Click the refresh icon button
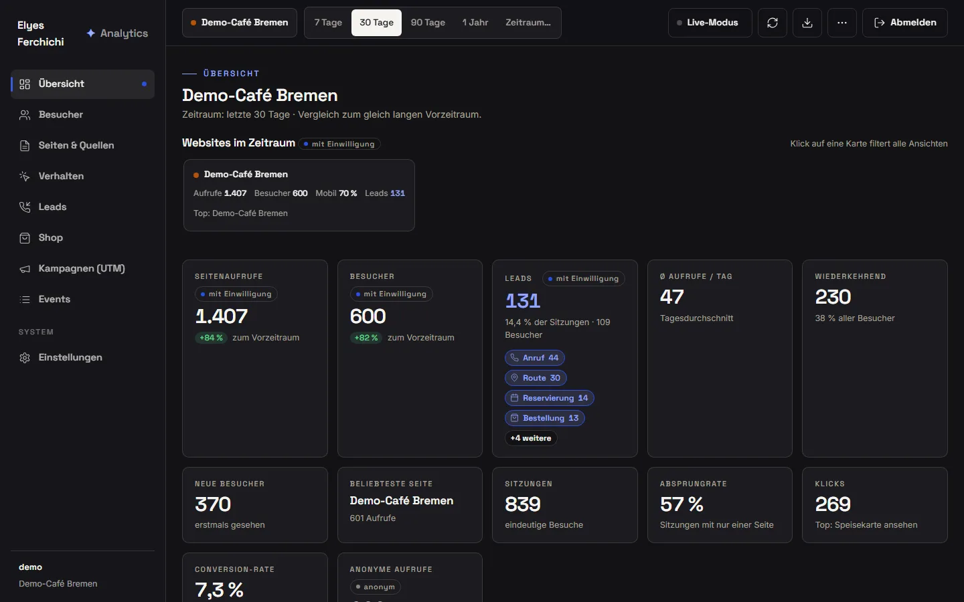The width and height of the screenshot is (964, 602). pyautogui.click(x=773, y=23)
